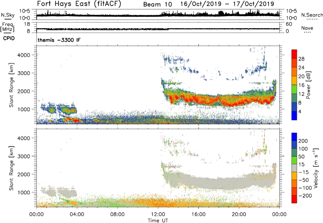Click the "4" value on power colorbar
The height and width of the screenshot is (223, 323).
300,112
